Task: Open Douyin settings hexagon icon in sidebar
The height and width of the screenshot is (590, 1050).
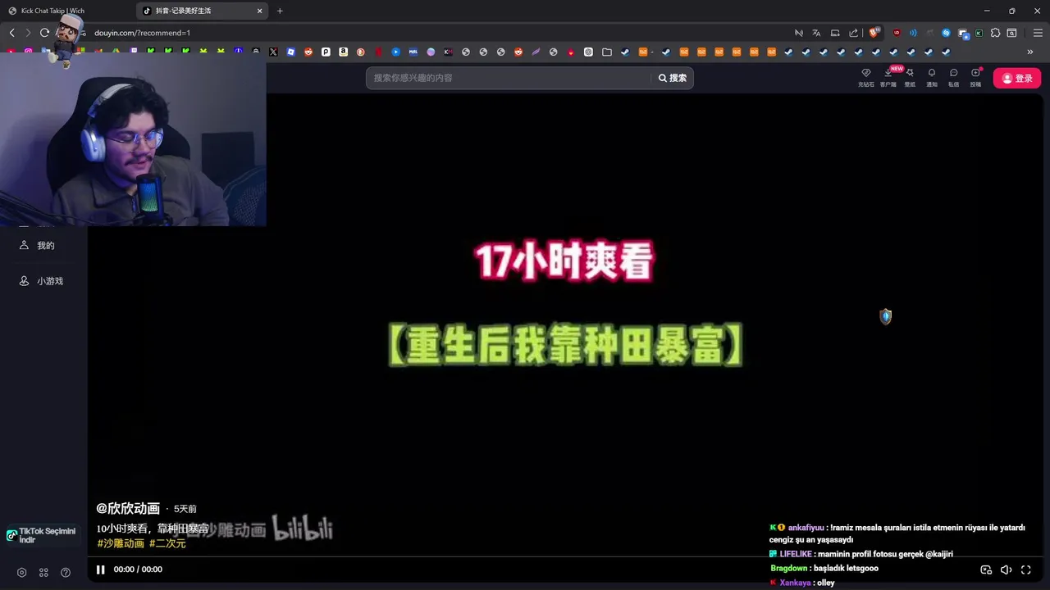Action: coord(22,573)
